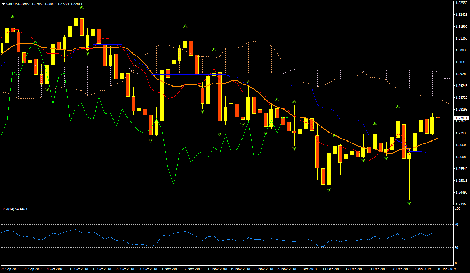Click the GBPUSD,Daily chart title text
470x273 pixels.
pyautogui.click(x=18, y=4)
